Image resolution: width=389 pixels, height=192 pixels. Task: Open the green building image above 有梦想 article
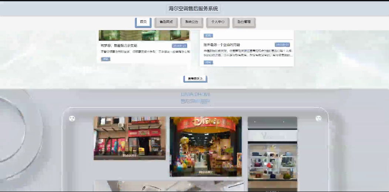click(x=144, y=35)
